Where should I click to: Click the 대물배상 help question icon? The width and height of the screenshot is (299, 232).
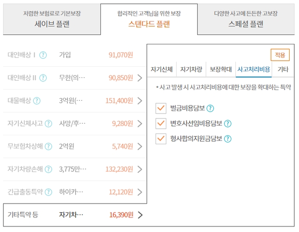[x=36, y=101]
